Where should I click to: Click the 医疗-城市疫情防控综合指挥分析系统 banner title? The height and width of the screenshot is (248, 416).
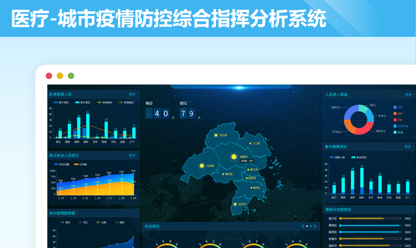click(168, 18)
